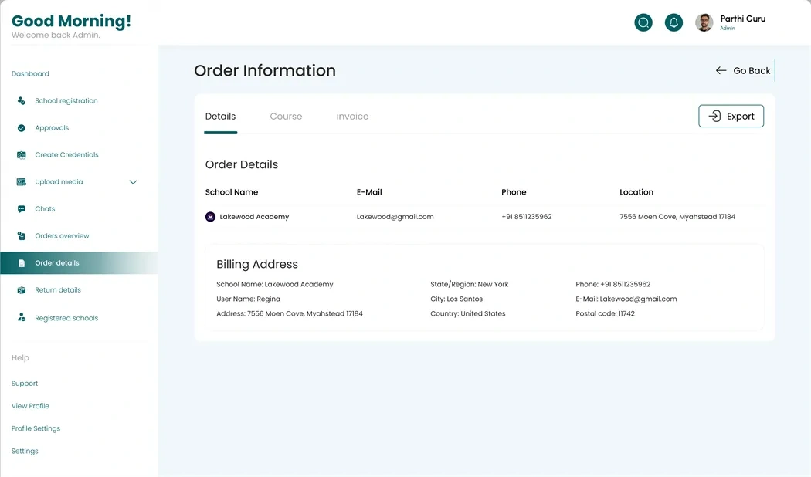The height and width of the screenshot is (477, 811).
Task: Click the Location column header
Action: coord(636,191)
